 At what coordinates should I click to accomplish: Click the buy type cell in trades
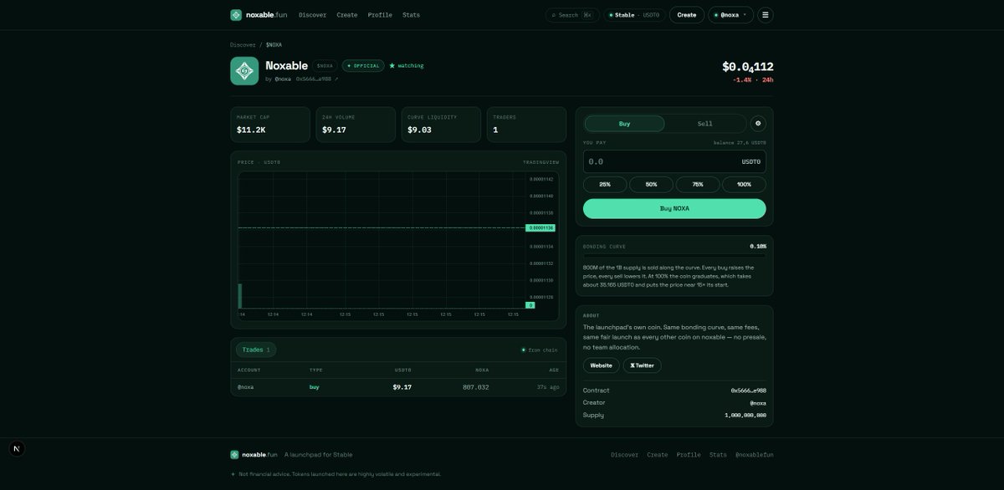click(x=315, y=387)
